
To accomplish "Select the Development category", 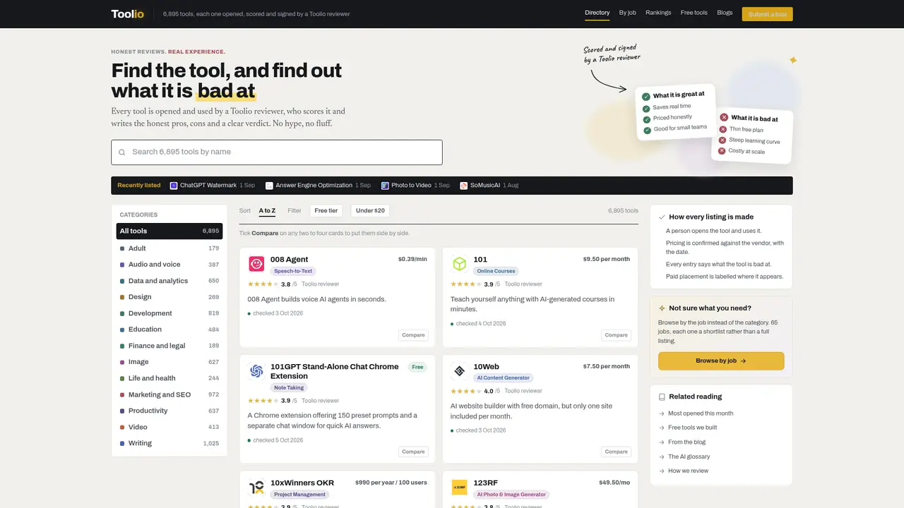I will (169, 313).
